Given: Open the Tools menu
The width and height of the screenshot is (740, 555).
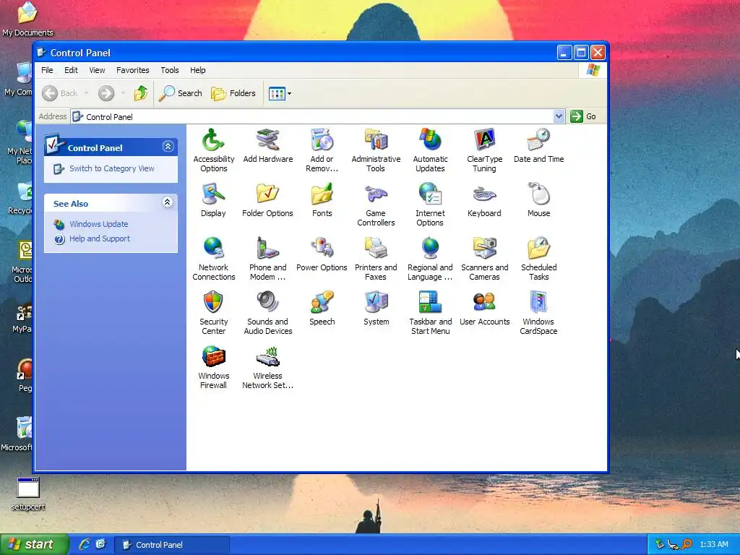Looking at the screenshot, I should click(x=169, y=70).
